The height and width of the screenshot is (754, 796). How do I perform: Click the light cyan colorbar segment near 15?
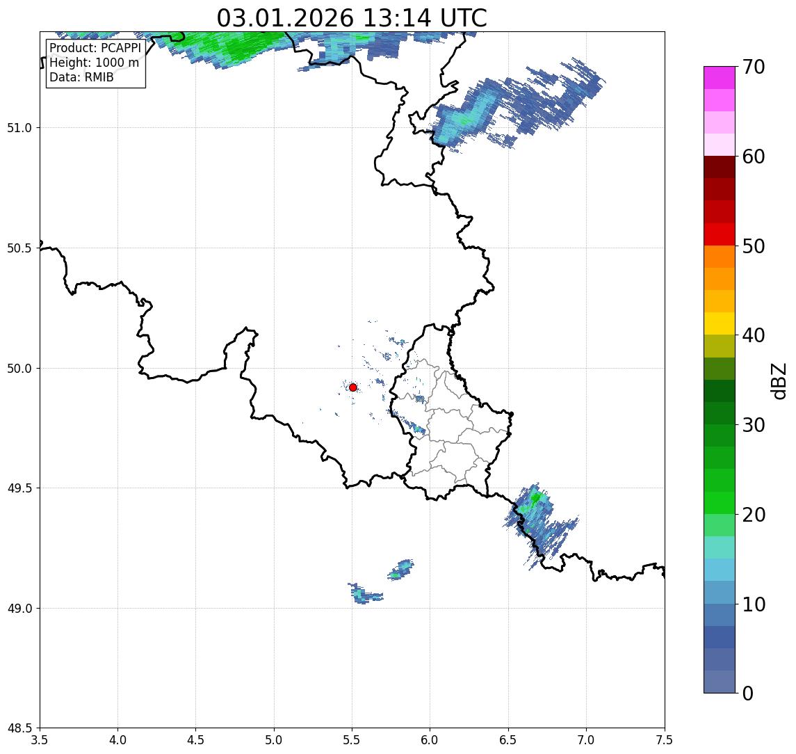pyautogui.click(x=720, y=547)
